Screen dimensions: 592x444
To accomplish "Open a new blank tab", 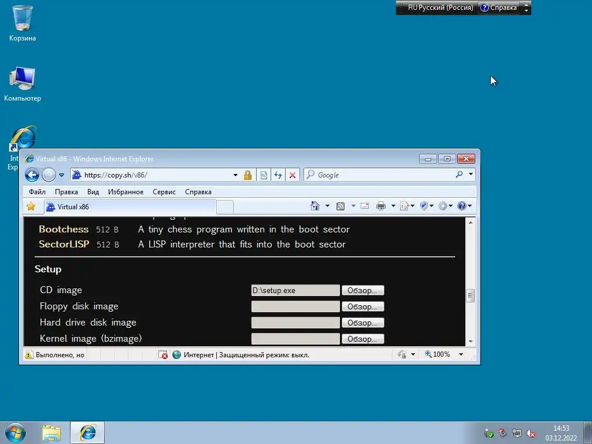I will pyautogui.click(x=225, y=208).
